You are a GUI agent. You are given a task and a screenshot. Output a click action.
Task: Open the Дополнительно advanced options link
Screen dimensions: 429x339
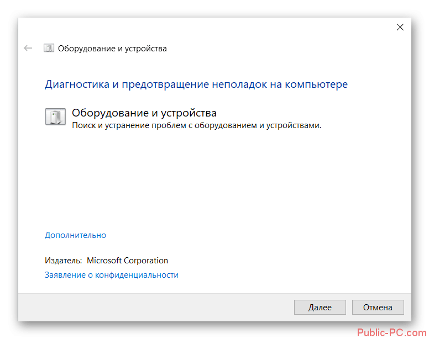point(75,235)
